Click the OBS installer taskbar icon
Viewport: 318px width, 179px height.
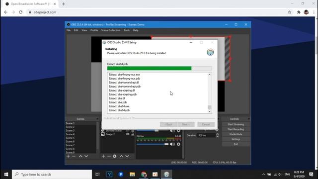[x=166, y=175]
